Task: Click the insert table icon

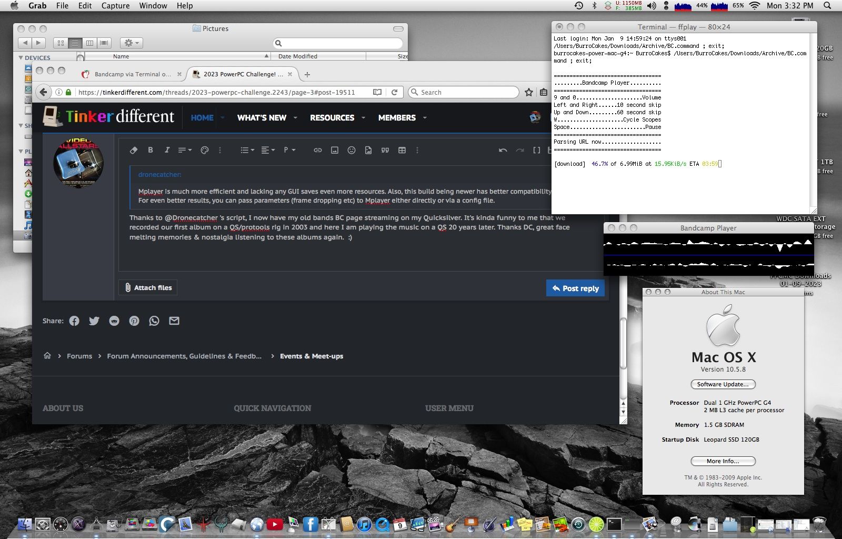Action: click(402, 150)
